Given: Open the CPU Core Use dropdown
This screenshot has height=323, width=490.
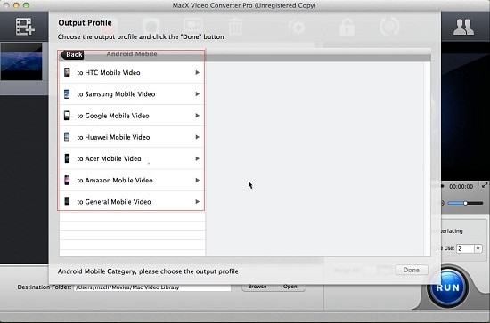Looking at the screenshot, I should pyautogui.click(x=478, y=249).
